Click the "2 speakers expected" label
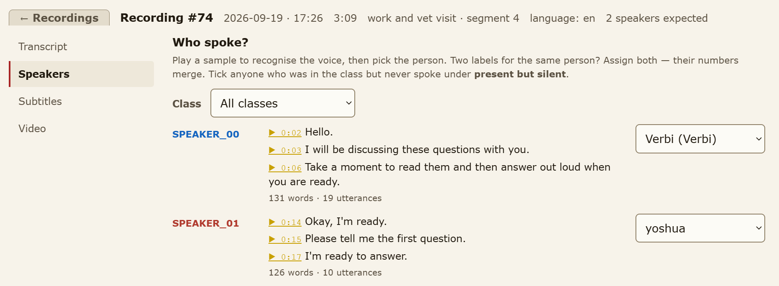The width and height of the screenshot is (779, 286). tap(657, 18)
